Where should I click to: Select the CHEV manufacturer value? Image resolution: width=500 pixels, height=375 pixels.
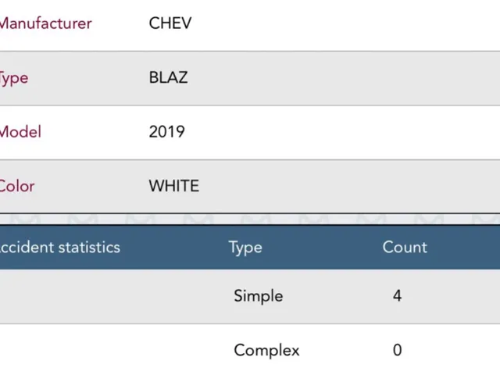coord(170,23)
